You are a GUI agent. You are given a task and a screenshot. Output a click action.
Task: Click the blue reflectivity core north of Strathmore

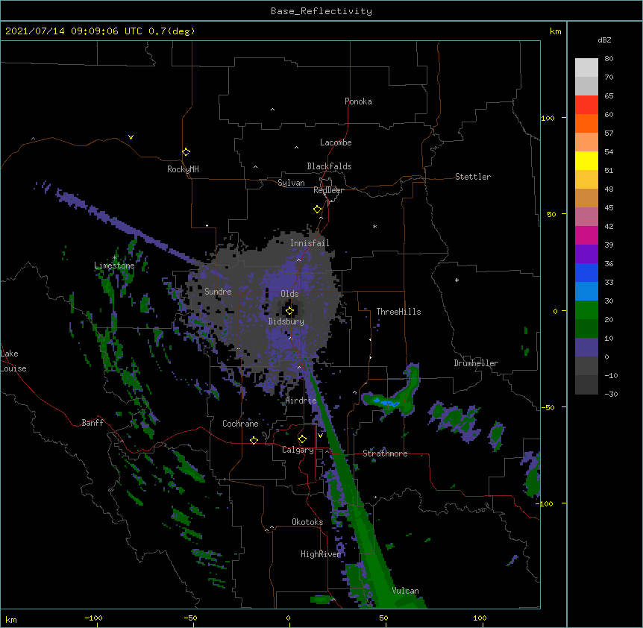point(387,403)
